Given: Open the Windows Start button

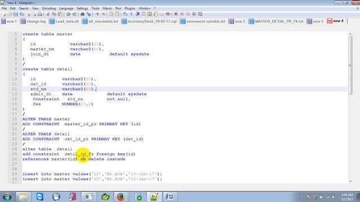Looking at the screenshot, I should point(7,197).
